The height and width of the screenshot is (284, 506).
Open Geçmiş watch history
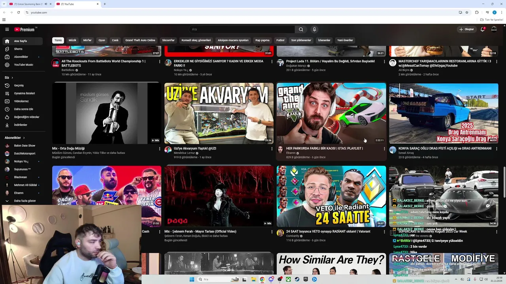[23, 85]
